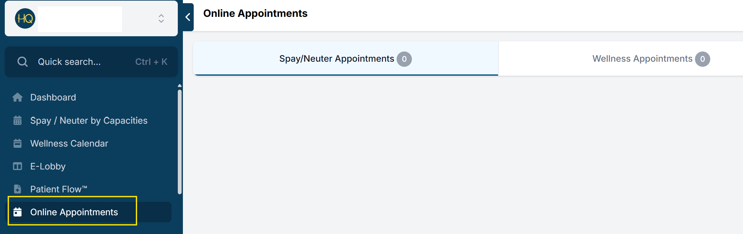Click the HQ logo icon
The image size is (743, 234).
[x=25, y=19]
